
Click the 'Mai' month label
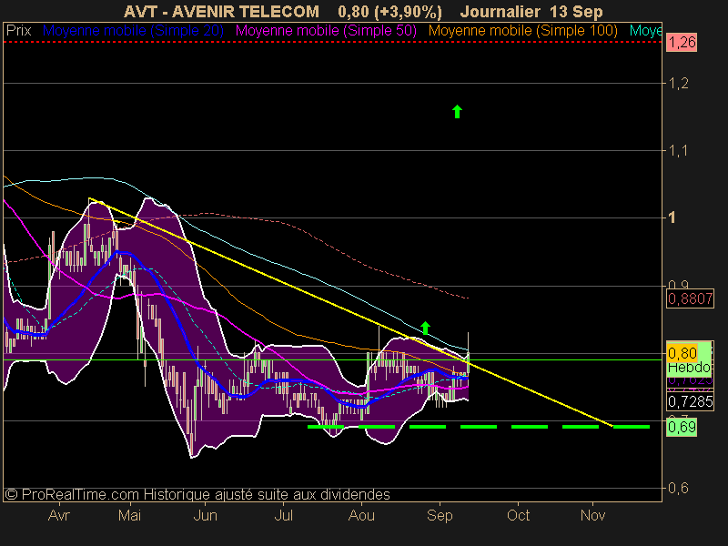coord(129,515)
